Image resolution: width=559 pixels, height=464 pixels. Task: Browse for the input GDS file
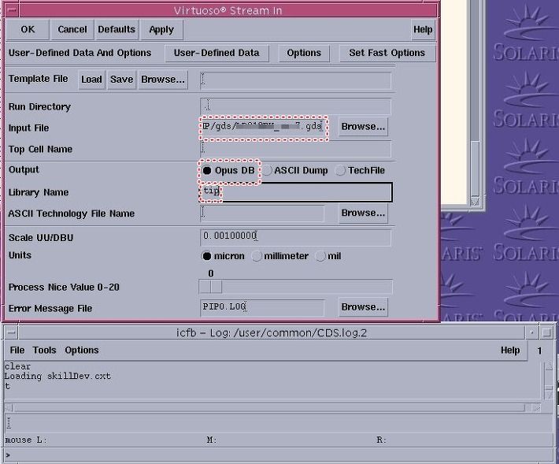363,127
